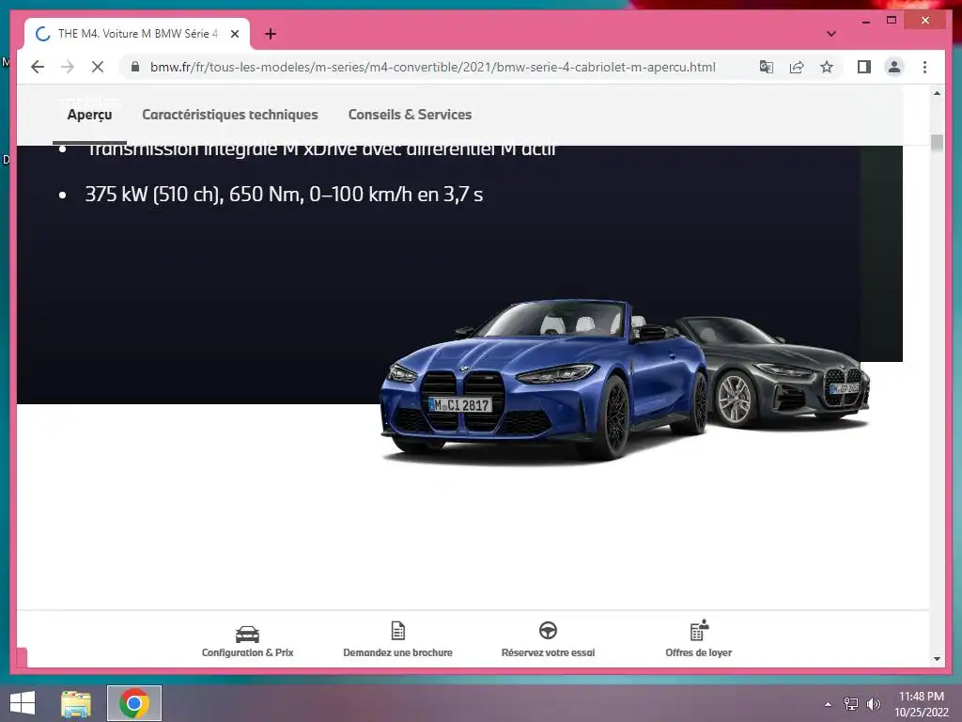Stop loading the page
962x722 pixels.
pyautogui.click(x=98, y=67)
